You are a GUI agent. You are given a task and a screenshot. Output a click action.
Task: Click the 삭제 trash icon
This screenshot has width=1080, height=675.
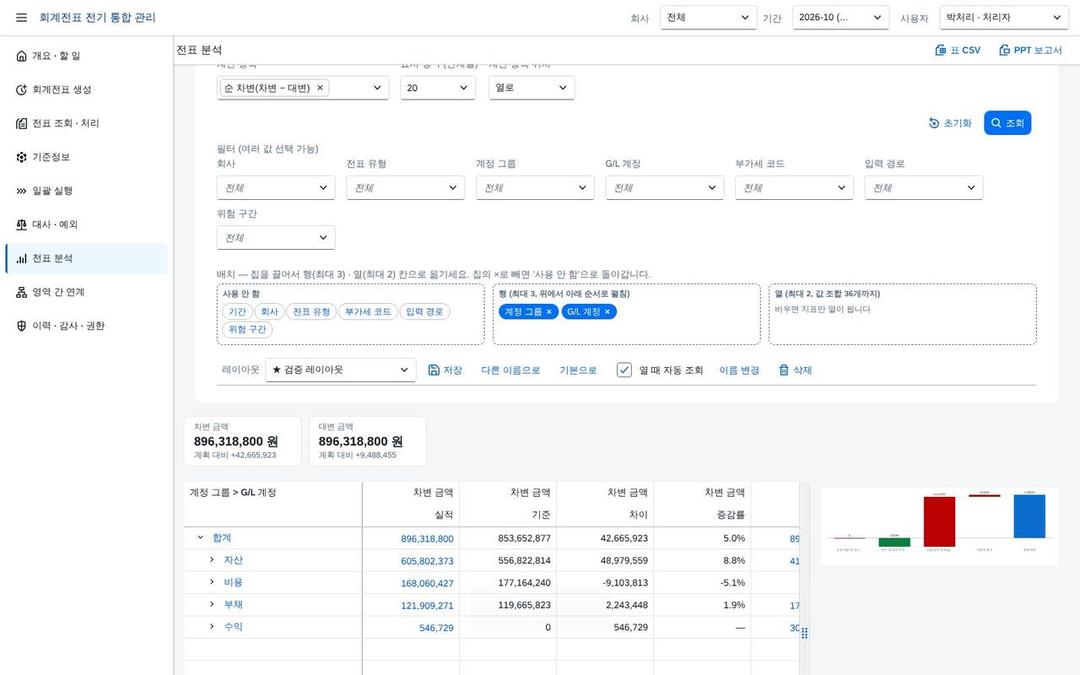784,370
